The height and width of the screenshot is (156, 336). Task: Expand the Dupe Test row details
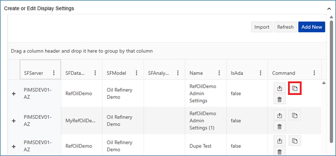(x=14, y=146)
